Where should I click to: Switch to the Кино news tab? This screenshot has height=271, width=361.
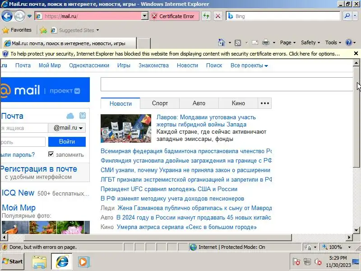coord(238,103)
